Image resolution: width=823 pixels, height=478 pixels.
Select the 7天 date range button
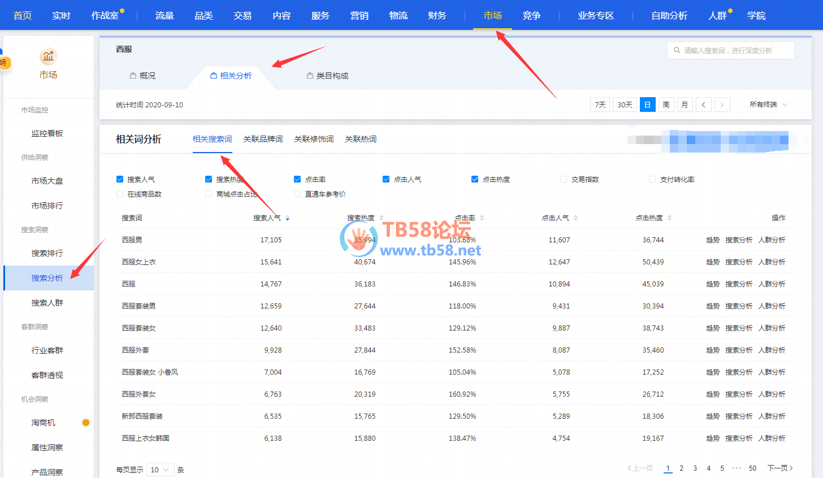[600, 105]
